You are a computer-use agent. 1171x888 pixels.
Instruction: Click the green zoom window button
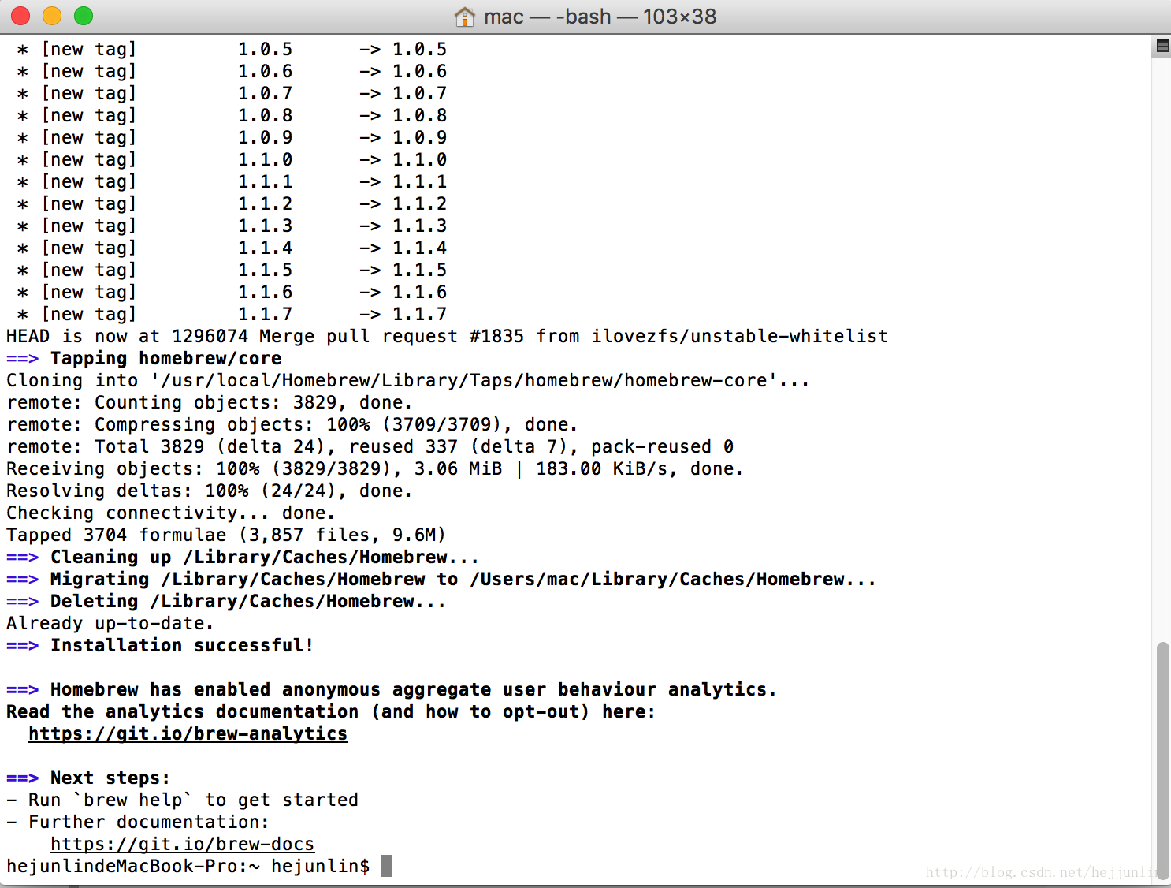coord(84,16)
